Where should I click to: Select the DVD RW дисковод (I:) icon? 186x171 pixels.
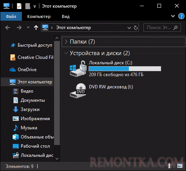[78, 91]
